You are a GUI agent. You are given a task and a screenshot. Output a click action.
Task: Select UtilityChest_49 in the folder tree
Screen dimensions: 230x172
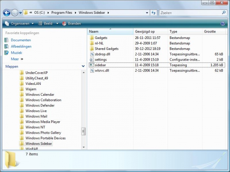pyautogui.click(x=37, y=78)
